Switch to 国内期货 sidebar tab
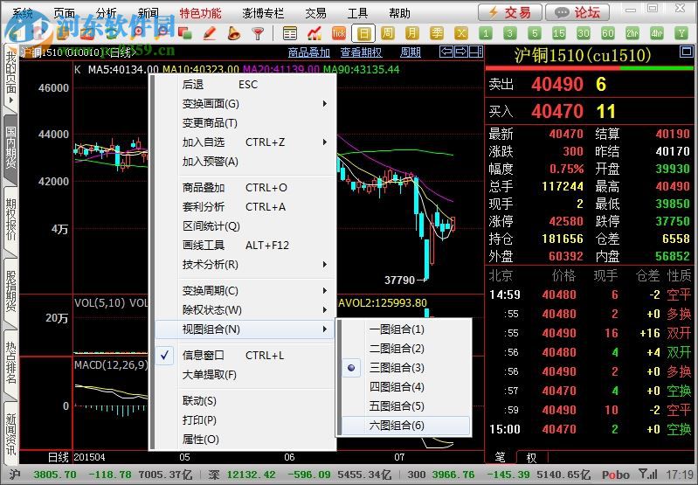This screenshot has height=485, width=698. 10,149
